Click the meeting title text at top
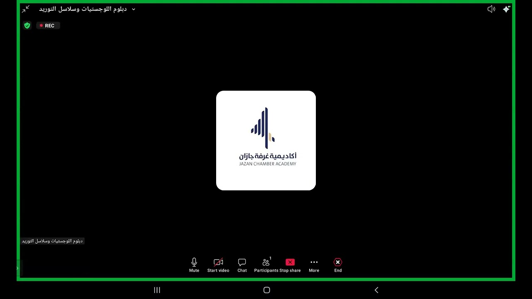Screen dimensions: 532x299 83,9
